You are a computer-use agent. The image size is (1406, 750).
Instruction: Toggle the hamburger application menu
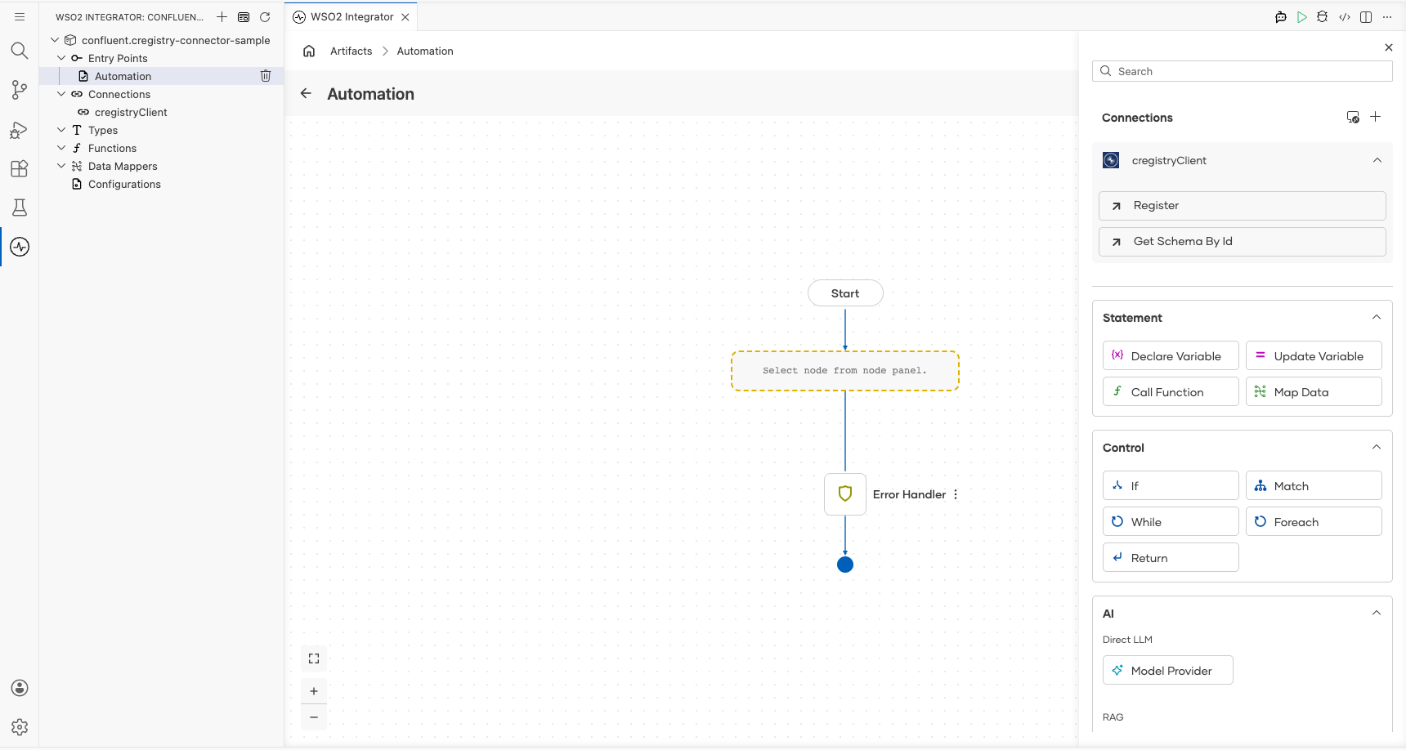pos(20,16)
